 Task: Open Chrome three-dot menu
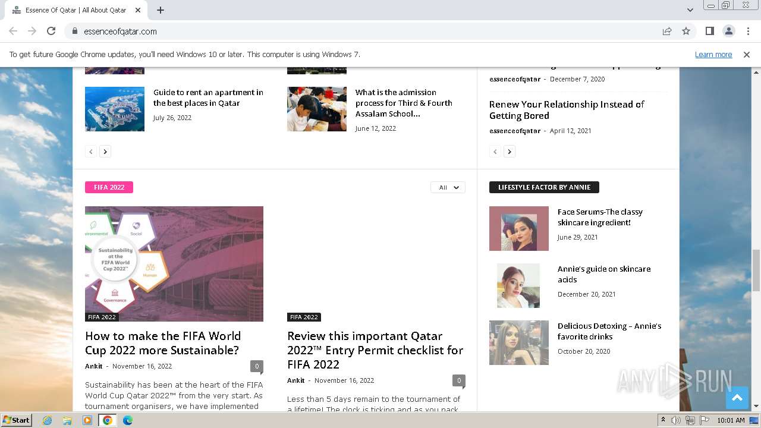coord(748,31)
